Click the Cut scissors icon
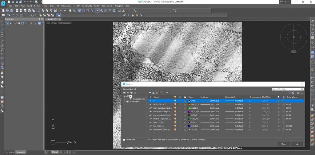315x155 pixels. (x=39, y=10)
